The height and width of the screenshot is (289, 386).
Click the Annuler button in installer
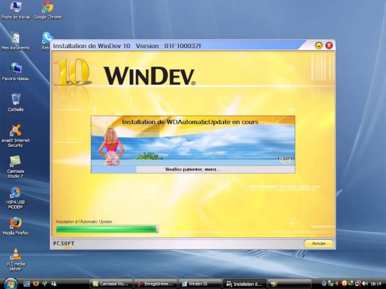[x=319, y=243]
